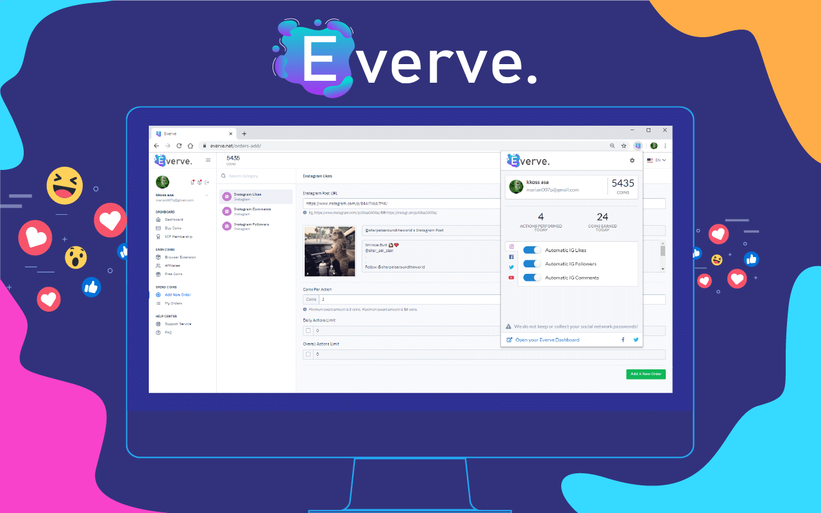Open My Orders in the sidebar
The image size is (821, 513).
click(x=173, y=303)
